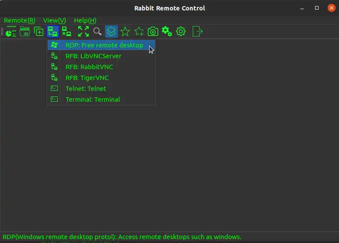Open current connection settings double-gear icon
The image size is (339, 243).
point(167,32)
